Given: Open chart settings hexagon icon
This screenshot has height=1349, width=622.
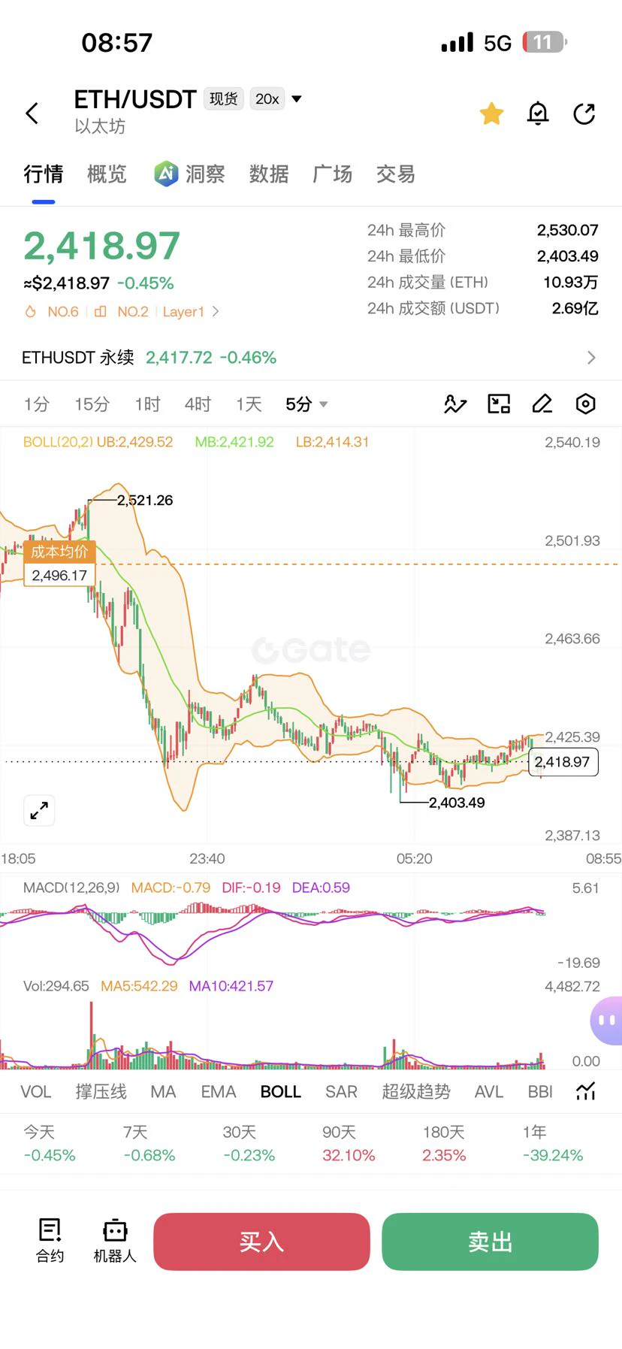Looking at the screenshot, I should pos(585,404).
